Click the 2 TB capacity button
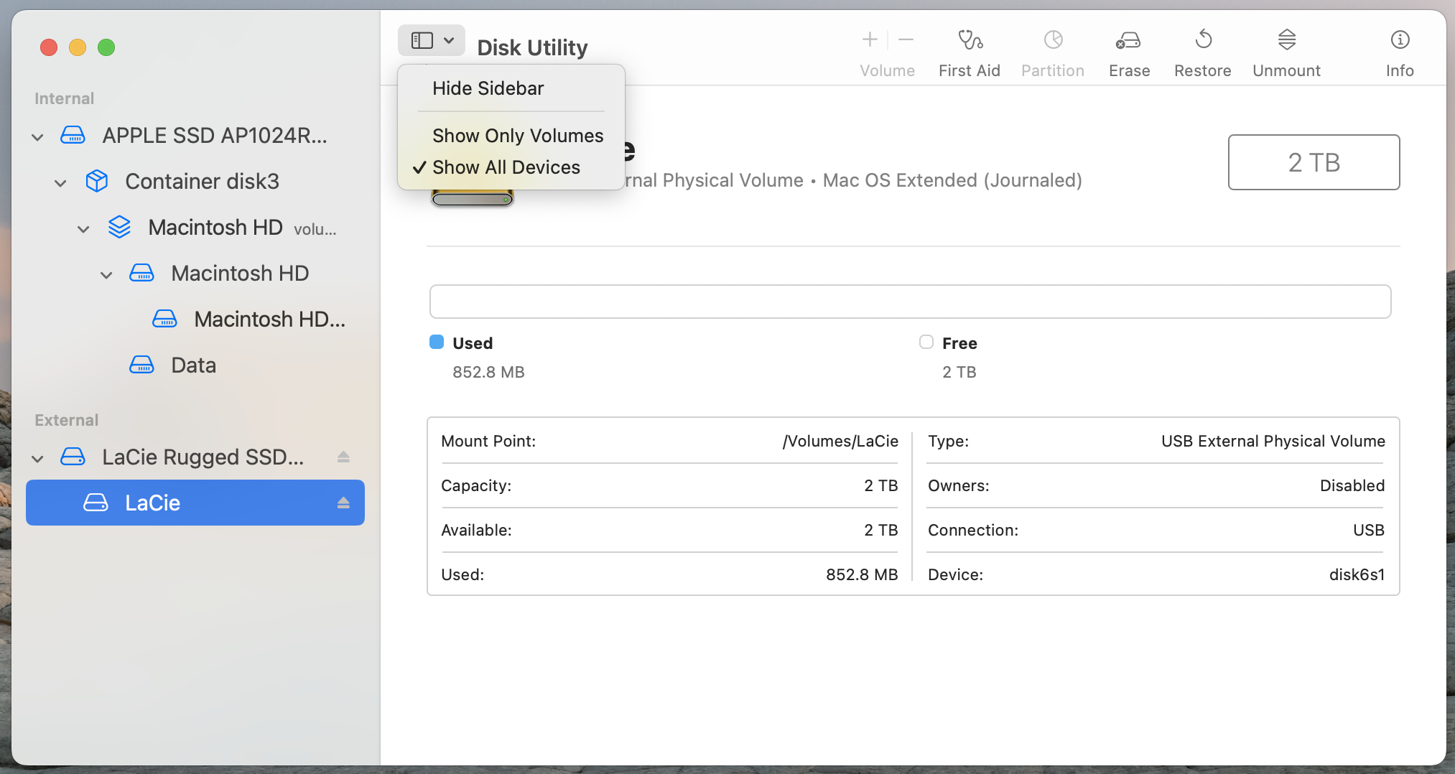The width and height of the screenshot is (1455, 774). (x=1313, y=162)
